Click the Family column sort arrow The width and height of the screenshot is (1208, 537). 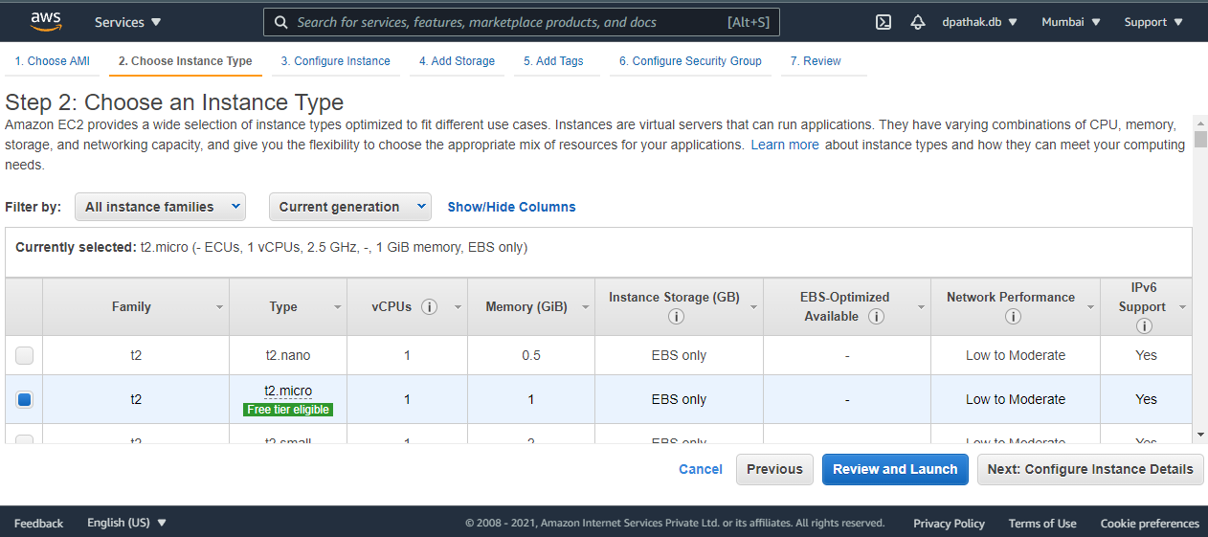[x=219, y=307]
